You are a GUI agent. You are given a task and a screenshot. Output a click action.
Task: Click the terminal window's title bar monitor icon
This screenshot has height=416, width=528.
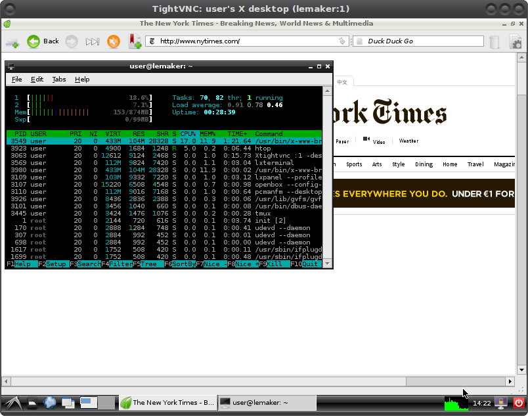[x=11, y=66]
